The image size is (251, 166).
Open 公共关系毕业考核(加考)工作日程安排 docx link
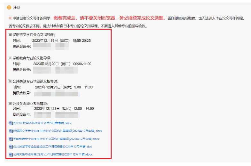(53, 154)
